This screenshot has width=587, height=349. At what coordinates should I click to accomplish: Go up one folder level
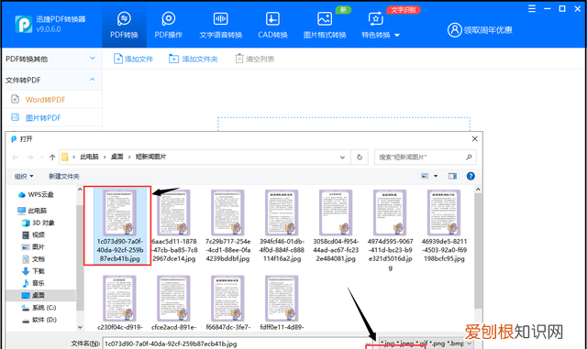[x=52, y=158]
